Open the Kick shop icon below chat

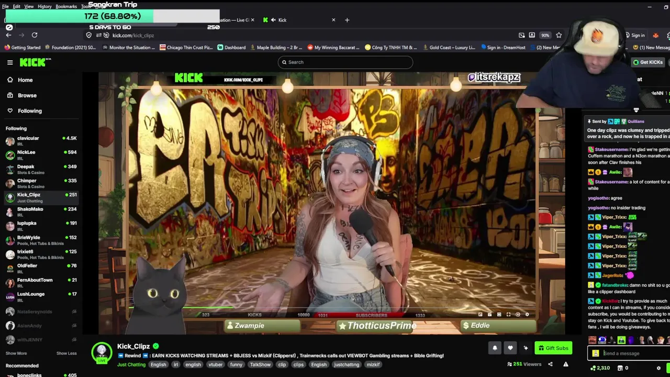(619, 368)
